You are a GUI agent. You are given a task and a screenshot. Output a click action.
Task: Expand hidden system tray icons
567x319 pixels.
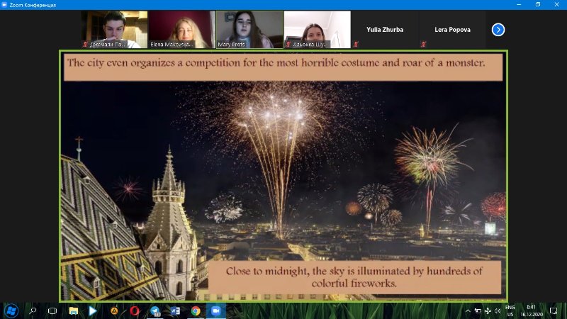pos(468,310)
